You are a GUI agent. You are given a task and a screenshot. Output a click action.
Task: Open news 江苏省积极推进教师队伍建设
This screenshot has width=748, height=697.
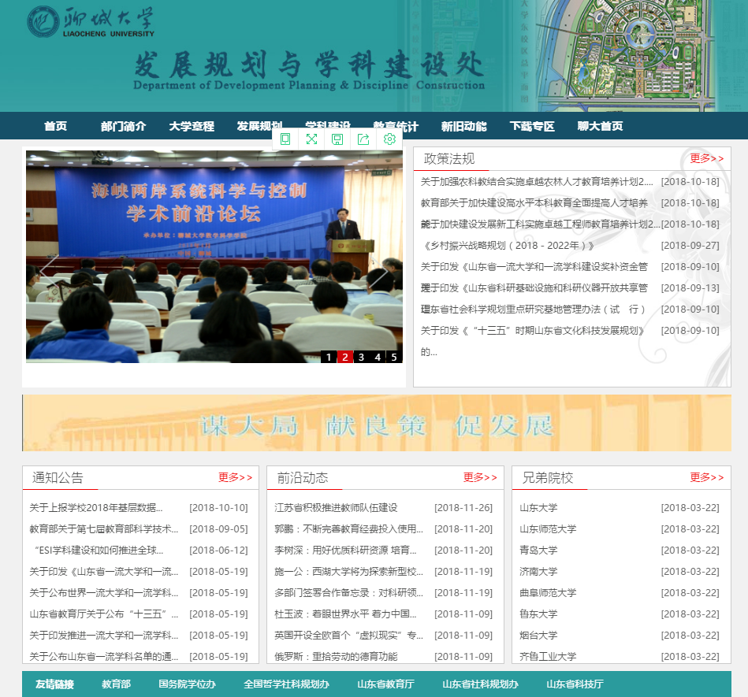coord(336,508)
